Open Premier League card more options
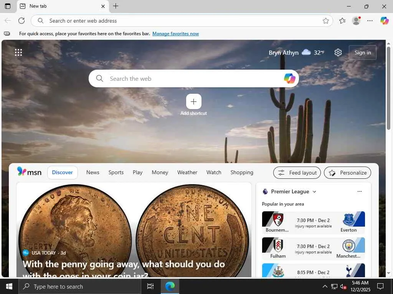The height and width of the screenshot is (294, 393). coord(359,191)
